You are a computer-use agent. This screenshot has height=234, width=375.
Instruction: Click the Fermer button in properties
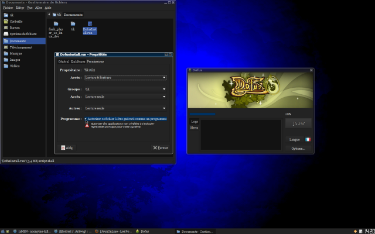tap(161, 148)
